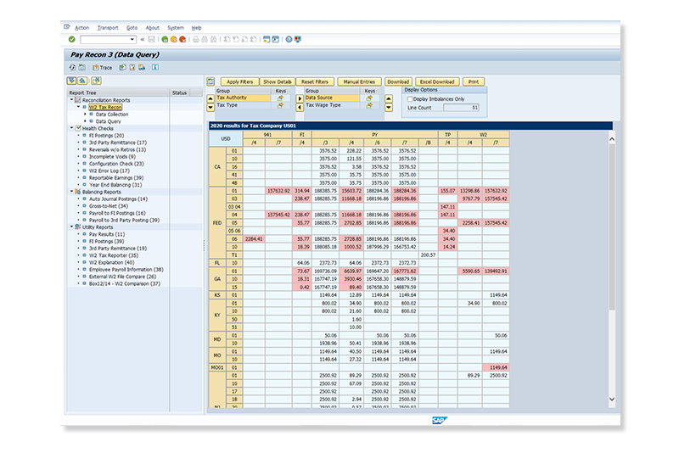Select Auto Journal Postings (14) report
This screenshot has width=679, height=453.
118,199
